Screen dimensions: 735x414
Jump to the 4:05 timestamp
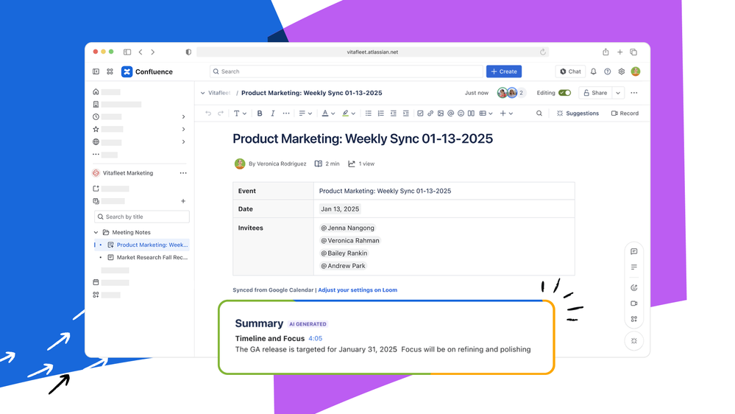[315, 338]
